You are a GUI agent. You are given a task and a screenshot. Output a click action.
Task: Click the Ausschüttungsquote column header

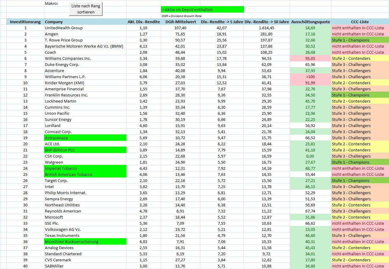click(311, 22)
